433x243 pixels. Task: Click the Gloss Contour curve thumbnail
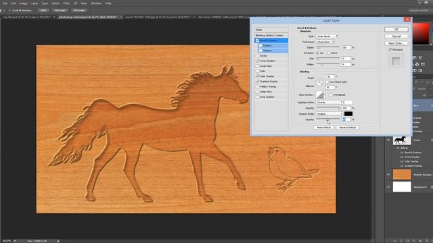tap(320, 94)
